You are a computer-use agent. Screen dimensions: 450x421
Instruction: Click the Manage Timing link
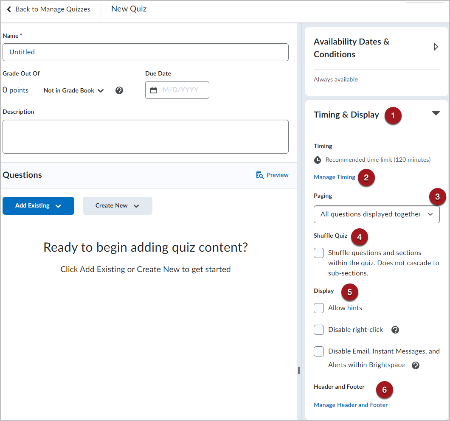tap(335, 177)
